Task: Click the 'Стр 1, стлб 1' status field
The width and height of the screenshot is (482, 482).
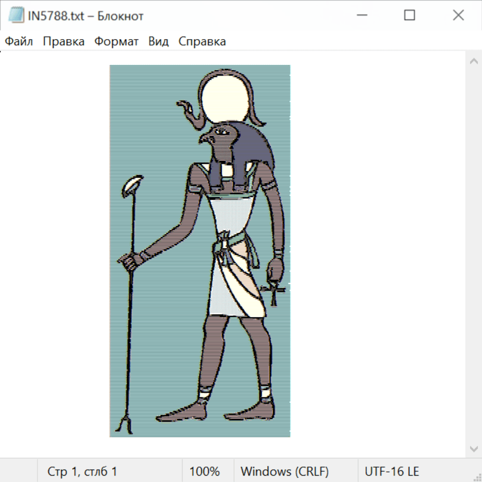Action: pos(82,471)
